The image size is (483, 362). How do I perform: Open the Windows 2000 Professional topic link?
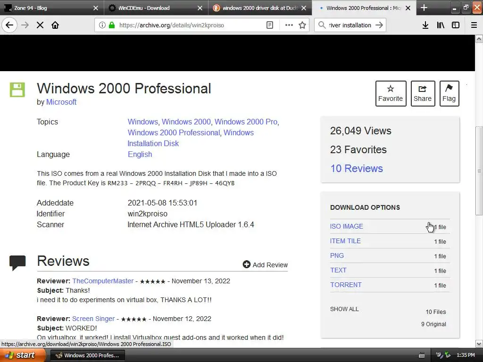174,132
